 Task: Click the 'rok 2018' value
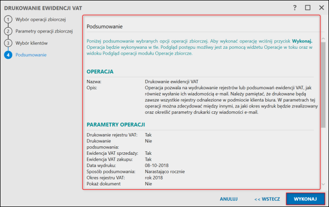pos(154,178)
